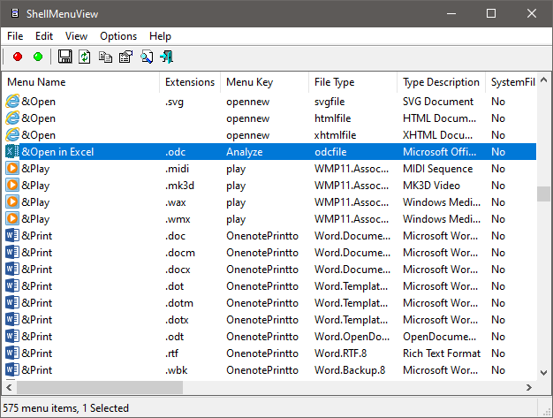Sort by the Menu Name column header
This screenshot has height=418, width=553.
(81, 82)
